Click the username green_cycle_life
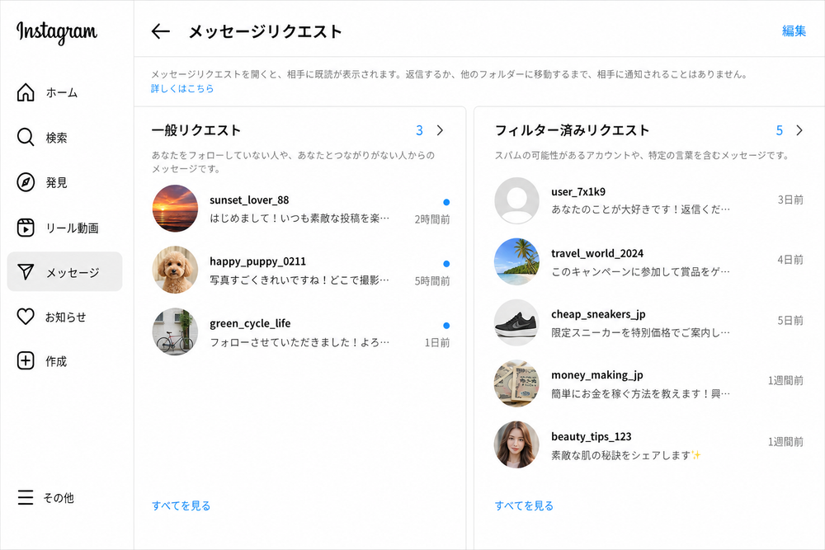 [x=250, y=323]
